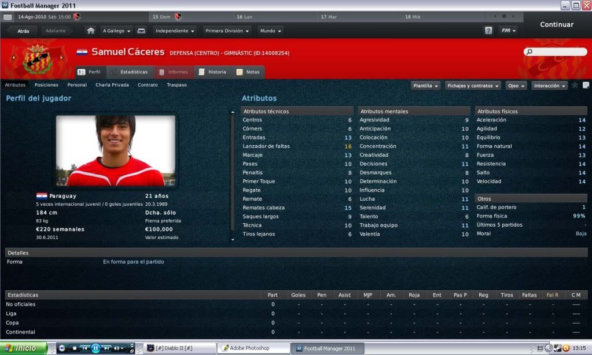
Task: Click the Football Manager 2011 taskbar button
Action: point(329,348)
